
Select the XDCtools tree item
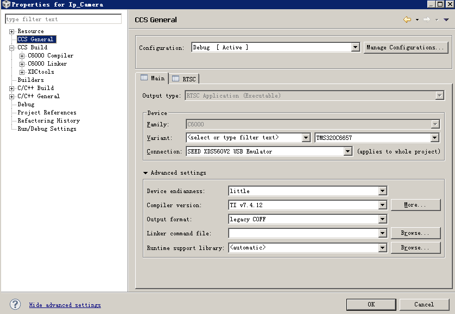[x=41, y=72]
